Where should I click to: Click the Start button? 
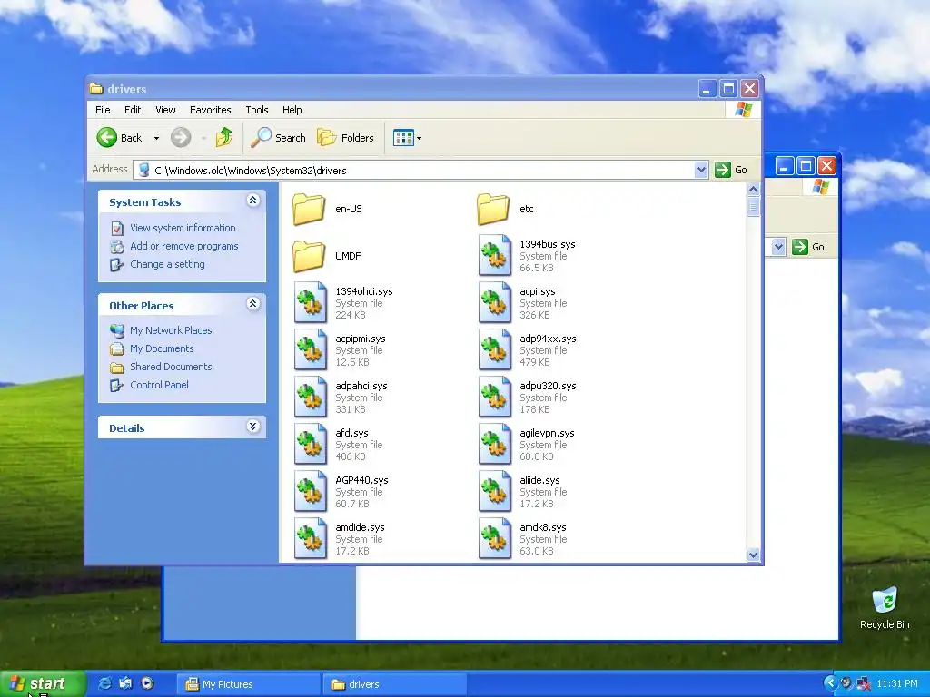pos(43,684)
